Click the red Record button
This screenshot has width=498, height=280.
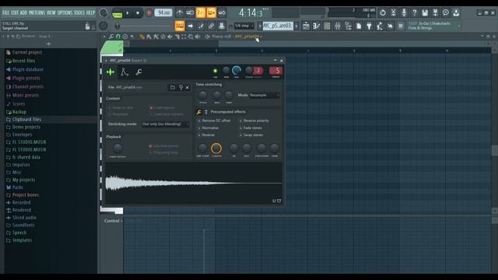point(149,13)
